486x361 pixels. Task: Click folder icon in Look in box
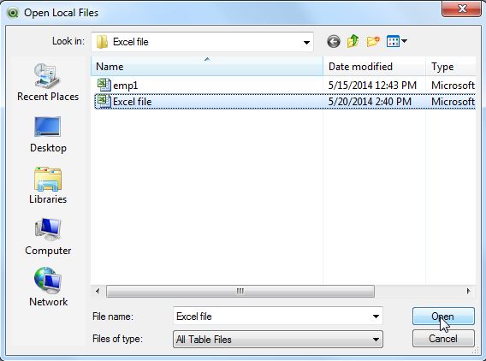tap(102, 42)
